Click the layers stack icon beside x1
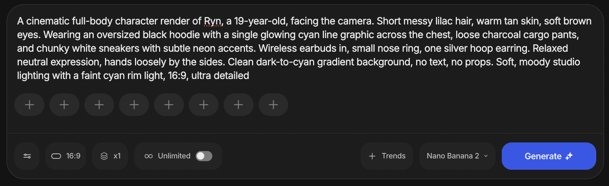This screenshot has width=609, height=186. click(104, 156)
